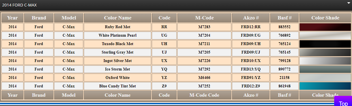Image resolution: width=352 pixels, height=106 pixels.
Task: Pick the Ice Storm Met shade swatch
Action: point(325,69)
